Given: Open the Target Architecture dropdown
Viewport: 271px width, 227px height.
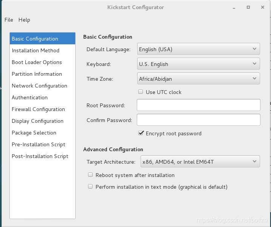Looking at the screenshot, I should pyautogui.click(x=200, y=162).
